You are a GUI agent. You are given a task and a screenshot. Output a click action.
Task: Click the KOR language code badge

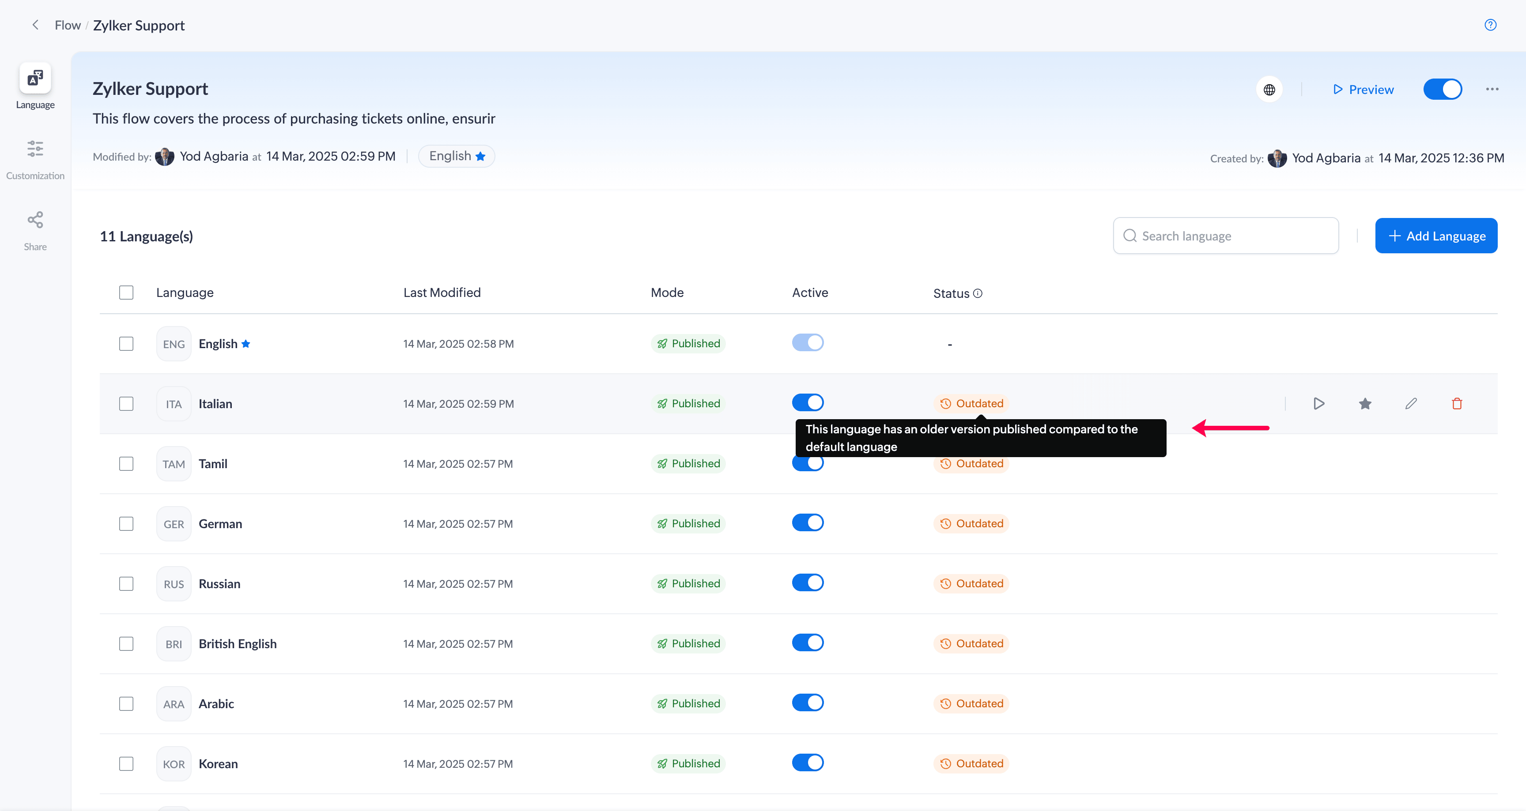(x=174, y=764)
